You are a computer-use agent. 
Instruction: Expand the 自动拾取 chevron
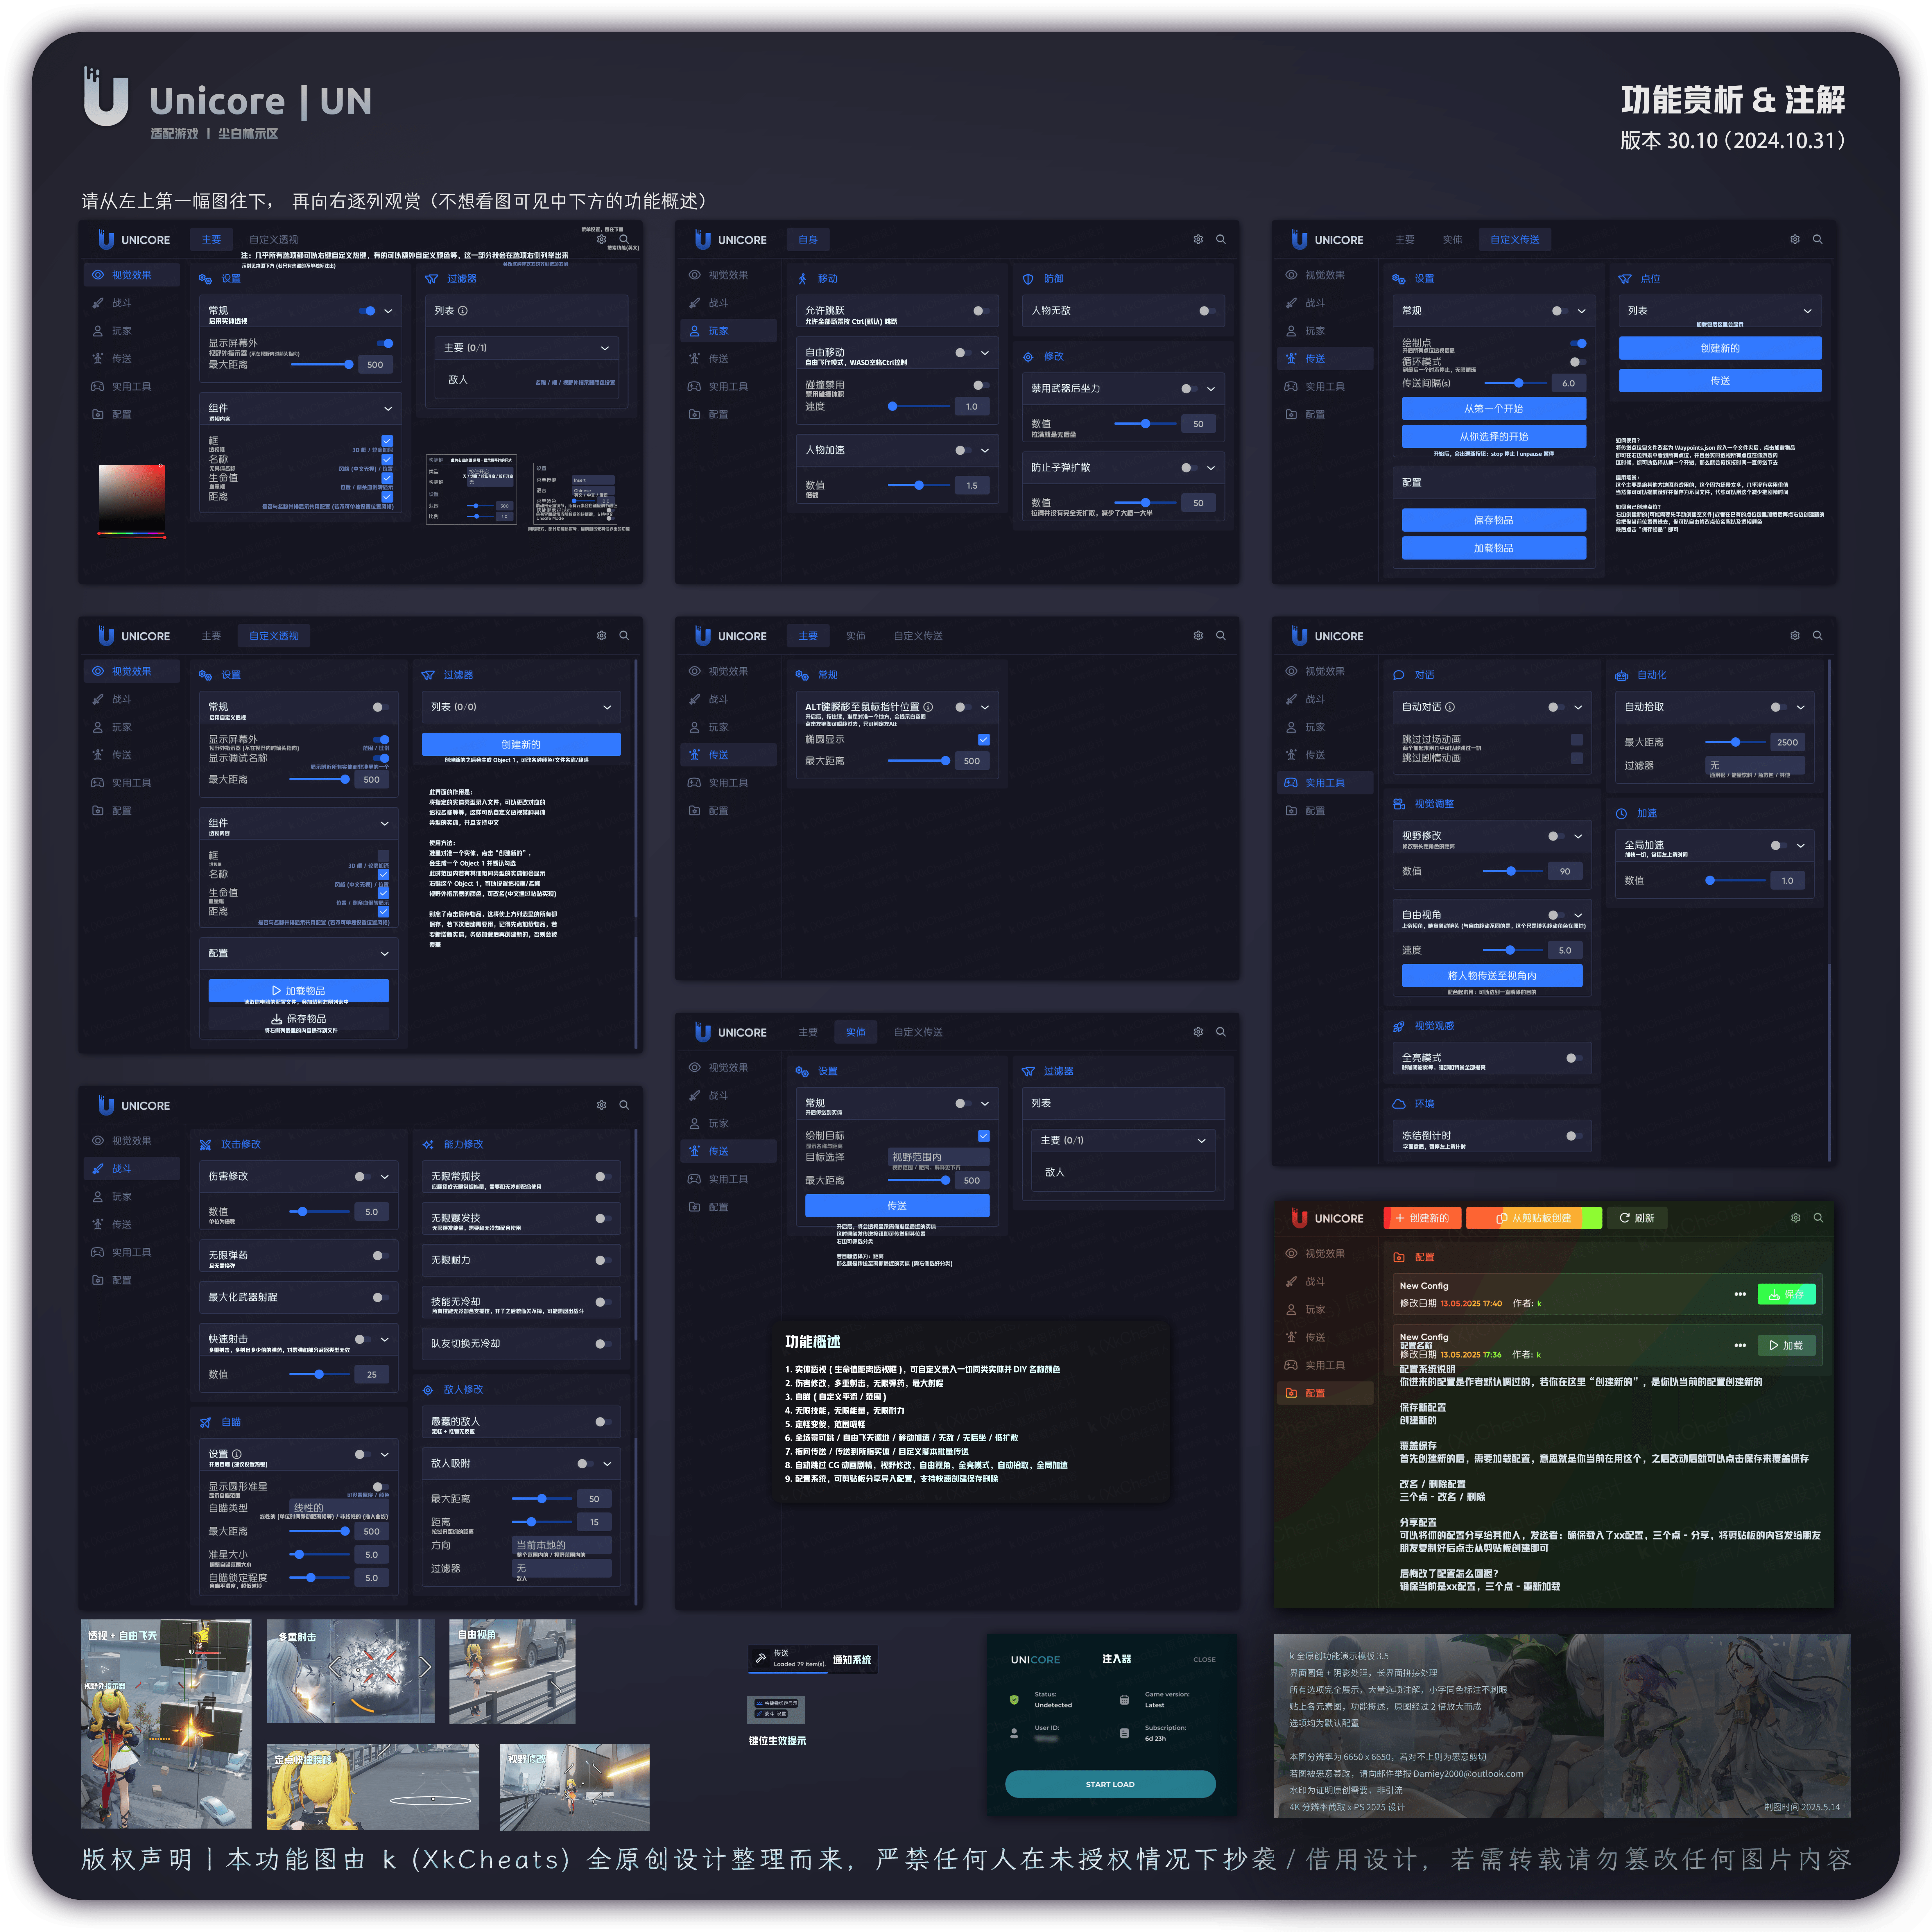coord(1801,707)
